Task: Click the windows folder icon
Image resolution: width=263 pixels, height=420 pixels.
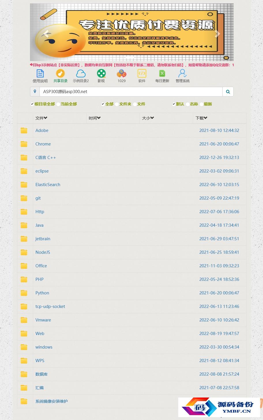Action: tap(24, 347)
